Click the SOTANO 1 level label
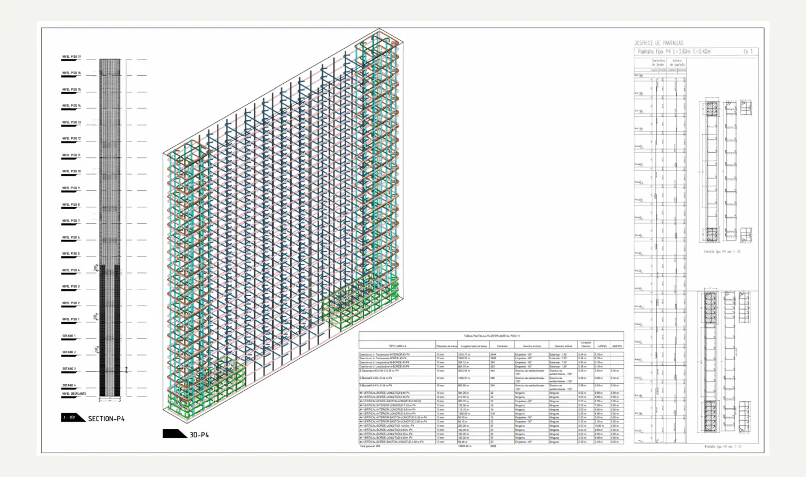Screen dimensions: 806x477 click(x=69, y=336)
